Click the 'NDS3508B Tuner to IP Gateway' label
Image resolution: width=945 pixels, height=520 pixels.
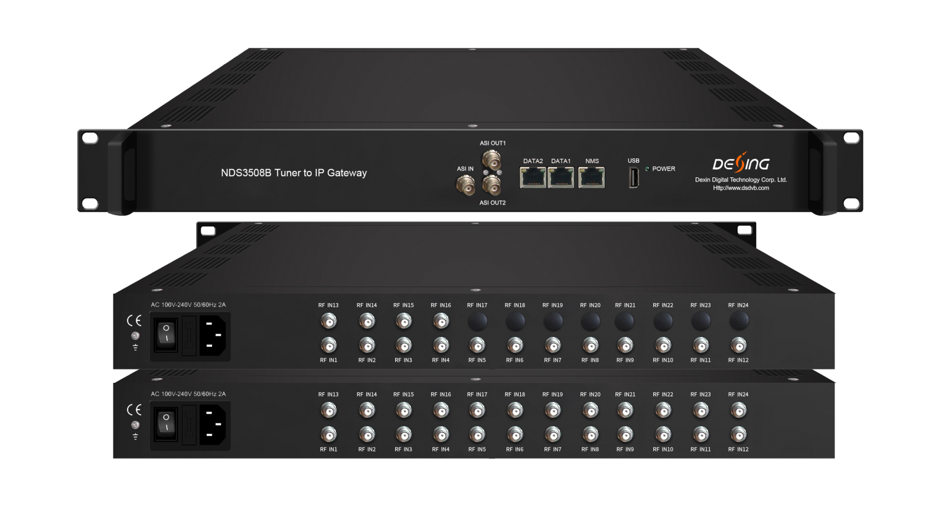click(x=294, y=173)
